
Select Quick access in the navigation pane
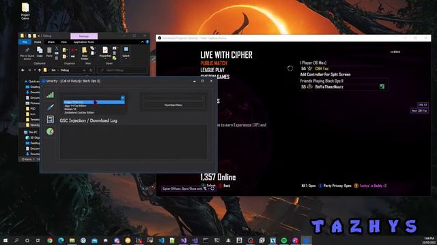tap(32, 82)
